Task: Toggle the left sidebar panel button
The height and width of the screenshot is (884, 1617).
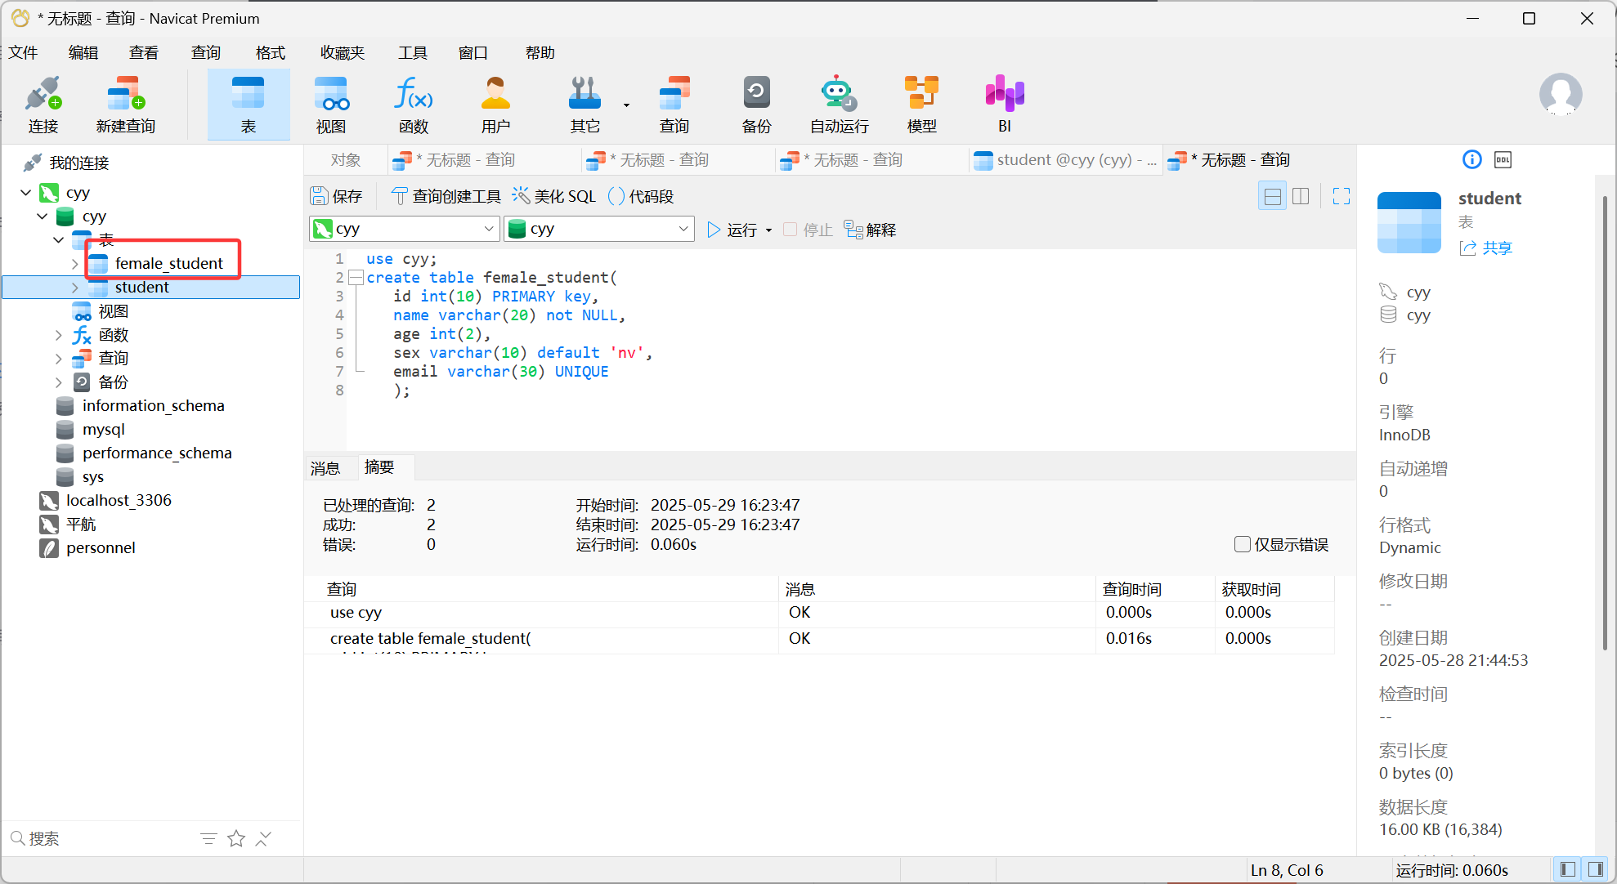Action: click(x=1567, y=869)
